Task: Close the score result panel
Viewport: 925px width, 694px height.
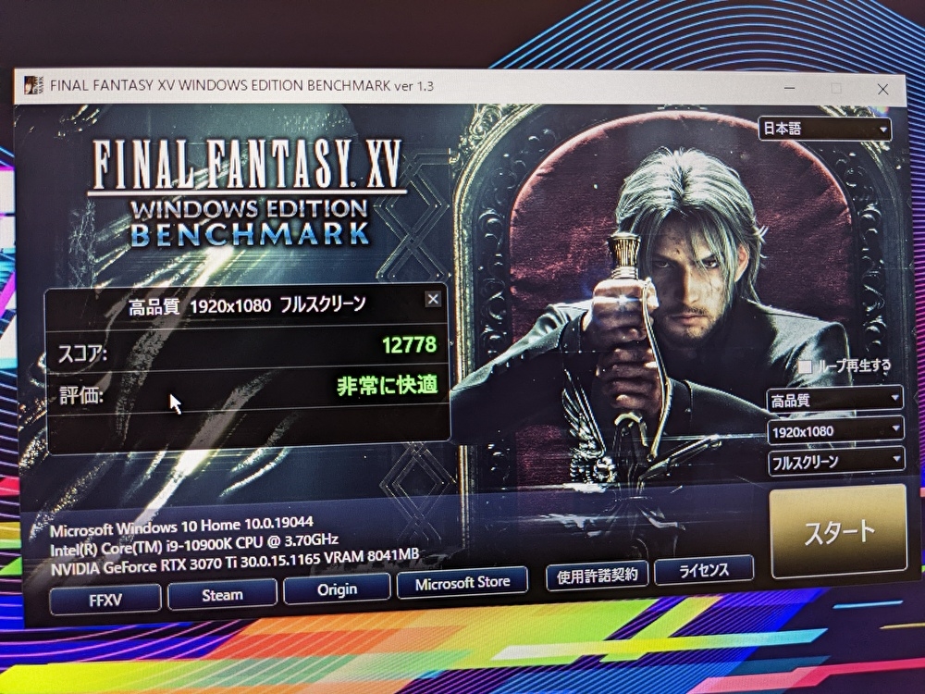Action: (433, 299)
